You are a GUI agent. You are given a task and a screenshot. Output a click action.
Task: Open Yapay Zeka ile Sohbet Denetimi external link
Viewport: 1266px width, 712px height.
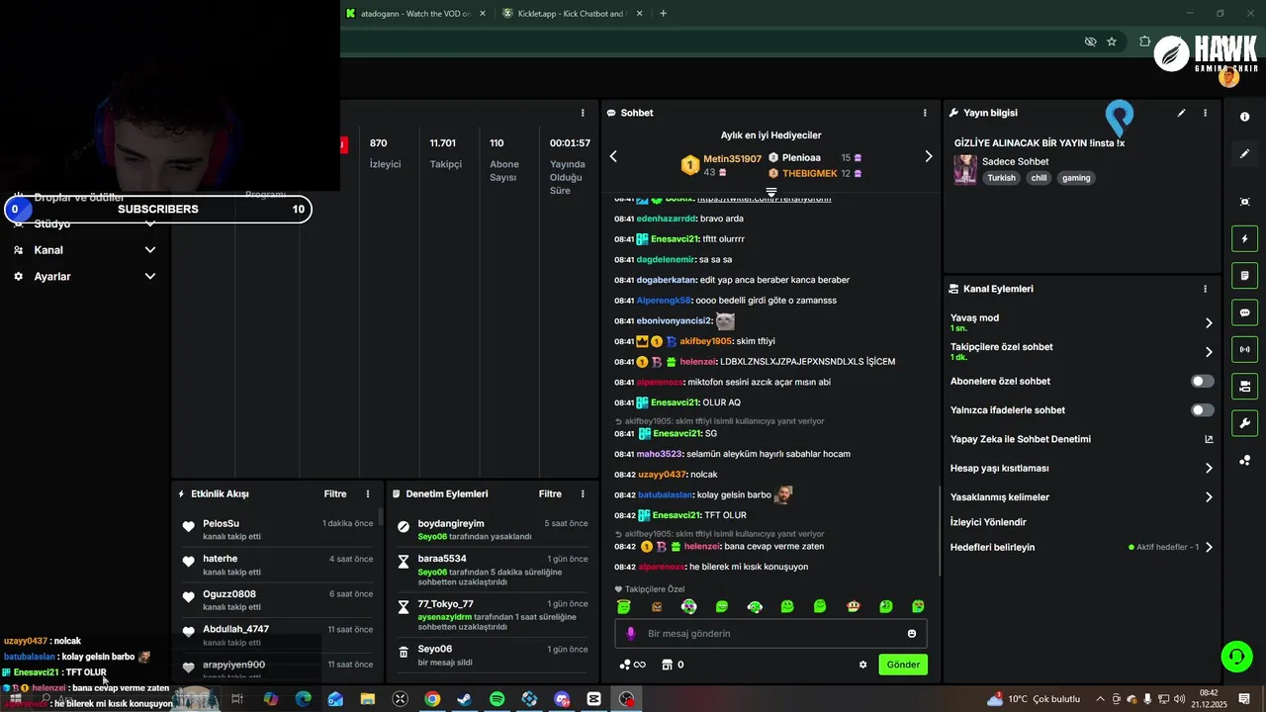tap(1209, 439)
